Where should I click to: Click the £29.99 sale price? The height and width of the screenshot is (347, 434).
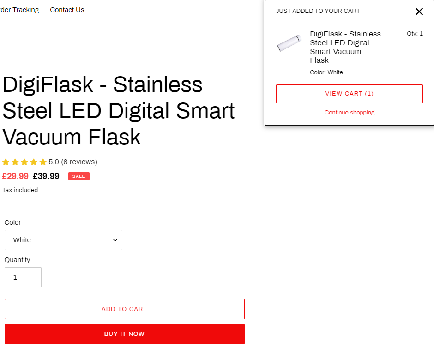click(15, 176)
